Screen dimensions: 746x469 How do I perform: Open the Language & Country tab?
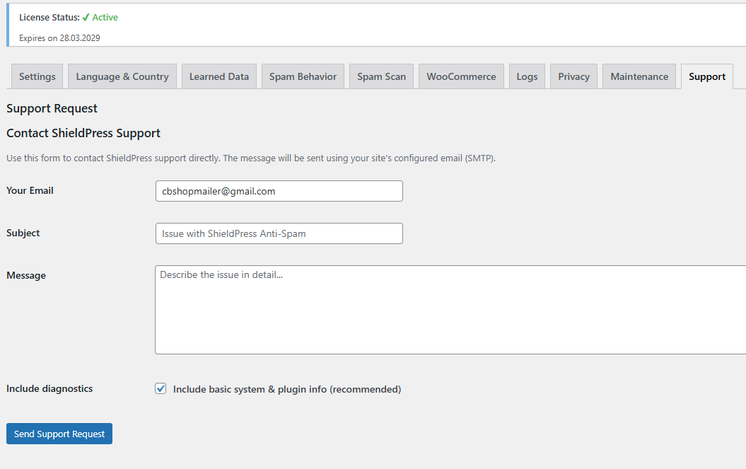click(122, 76)
